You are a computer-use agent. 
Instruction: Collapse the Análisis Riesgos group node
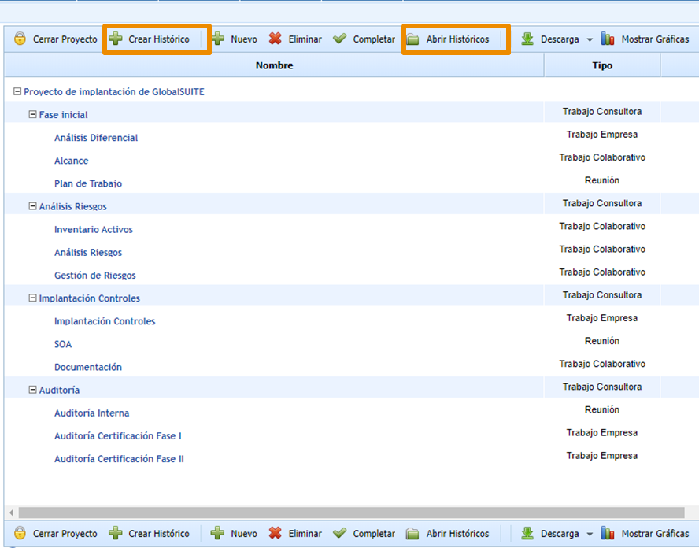click(32, 207)
